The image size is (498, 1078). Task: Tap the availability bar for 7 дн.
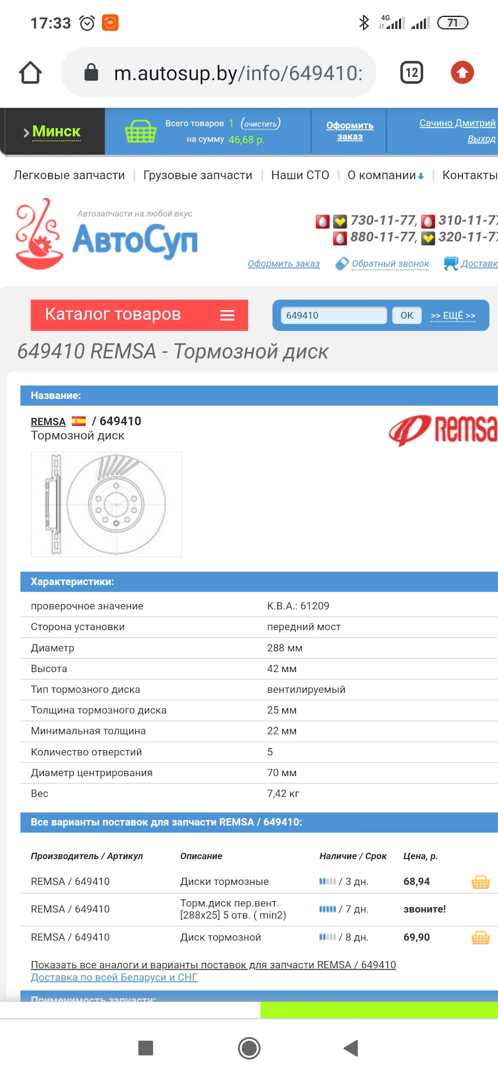tap(328, 909)
